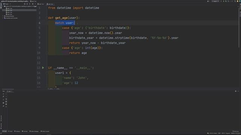Change line separator in status bar
Image resolution: width=241 pixels, height=135 pixels.
click(219, 133)
